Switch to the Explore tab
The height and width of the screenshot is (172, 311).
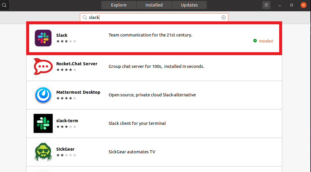tap(119, 5)
